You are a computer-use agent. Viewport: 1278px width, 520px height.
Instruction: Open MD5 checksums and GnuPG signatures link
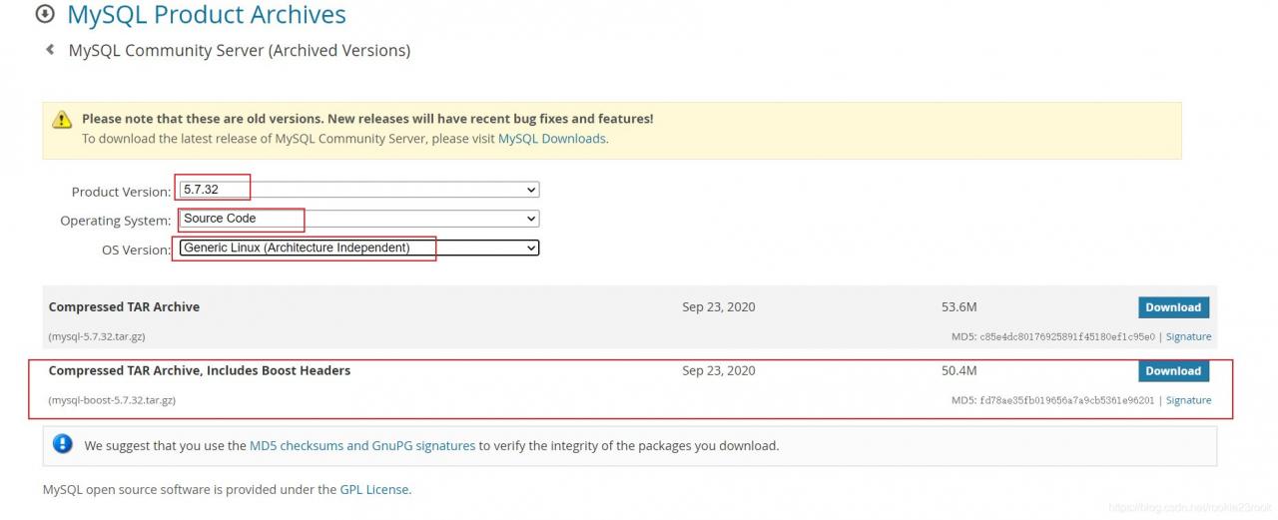click(362, 446)
